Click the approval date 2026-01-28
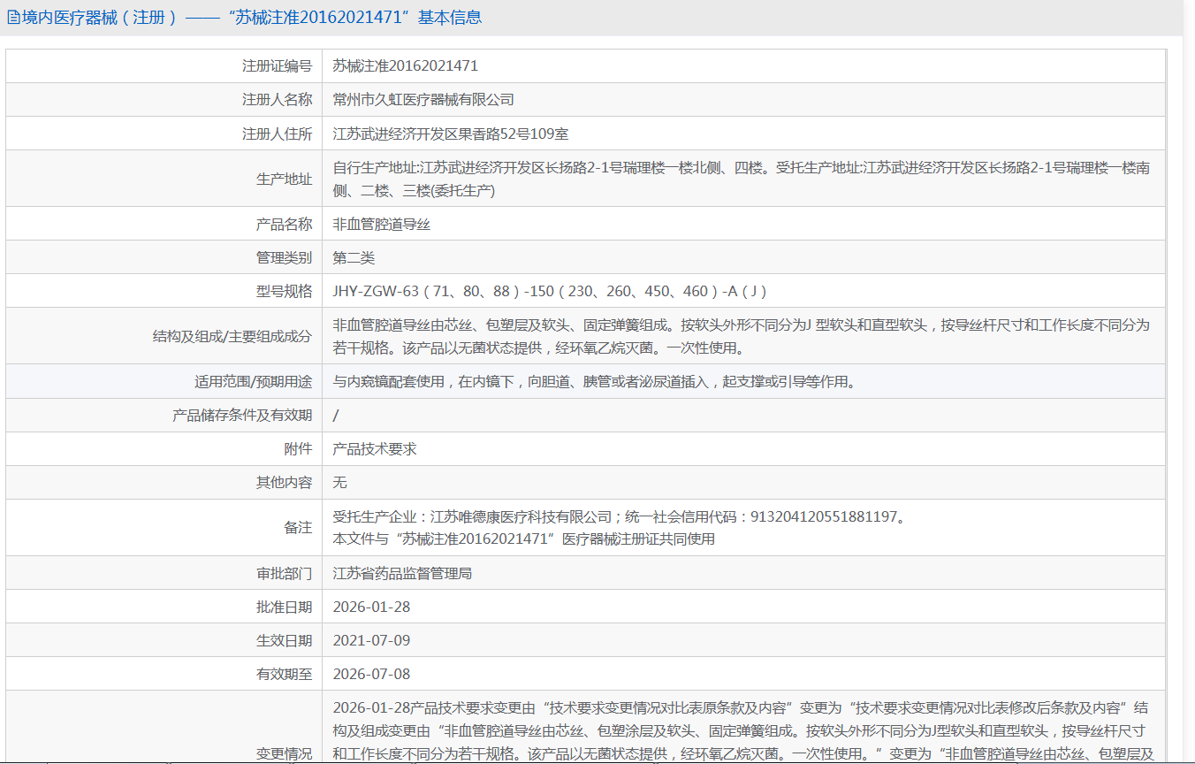This screenshot has height=764, width=1195. (x=371, y=607)
